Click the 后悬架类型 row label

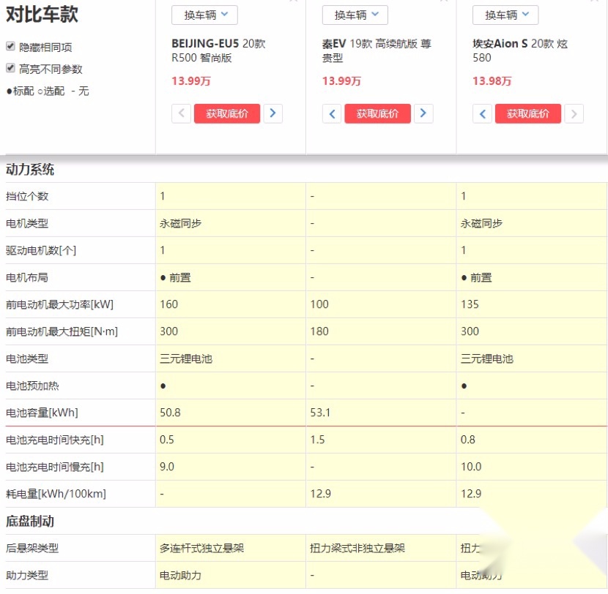[x=32, y=548]
